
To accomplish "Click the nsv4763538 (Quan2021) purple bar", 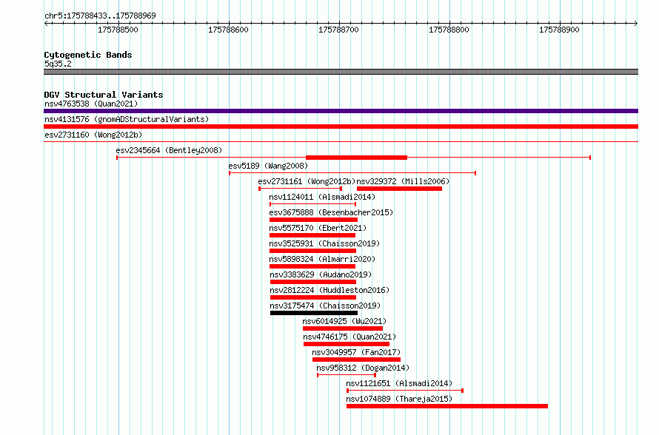I will point(341,111).
